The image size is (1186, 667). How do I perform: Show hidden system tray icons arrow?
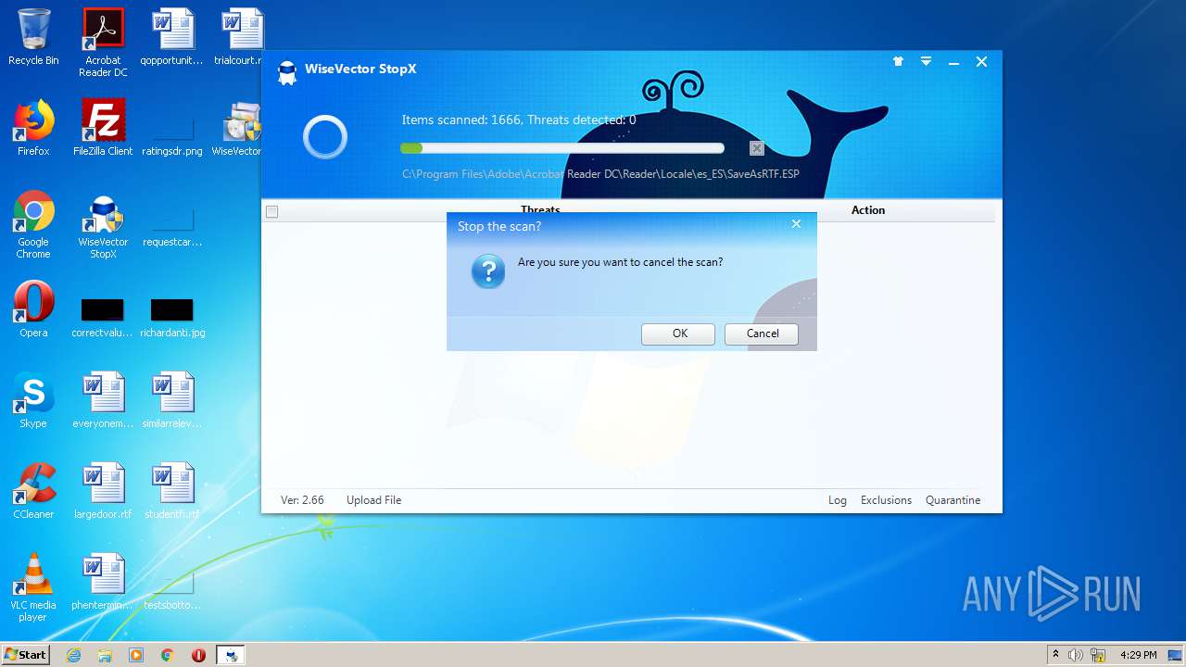pos(1055,655)
